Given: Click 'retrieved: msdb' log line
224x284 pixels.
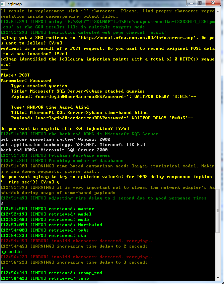Looking at the screenshot, I should (x=45, y=220).
